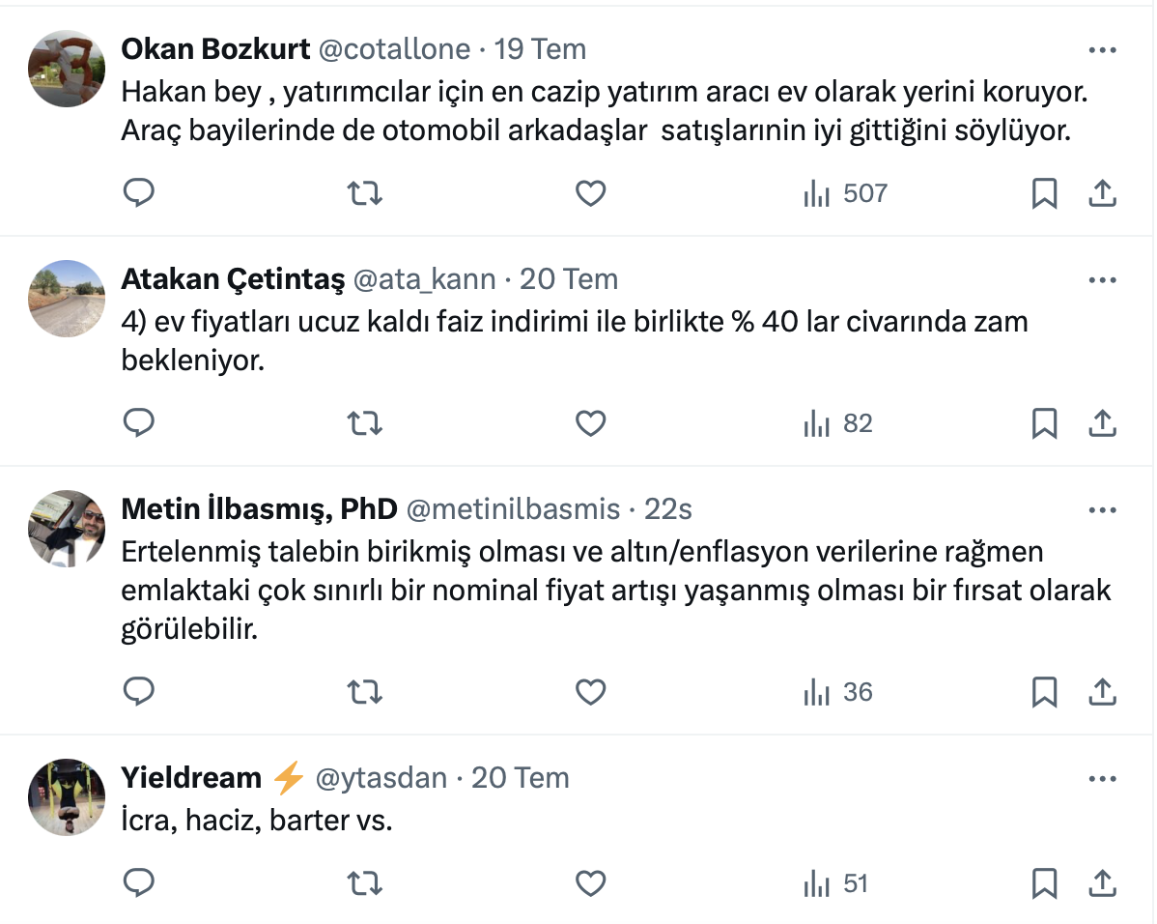
Task: Share Okan Bozkurt's tweet
Action: [x=1102, y=193]
